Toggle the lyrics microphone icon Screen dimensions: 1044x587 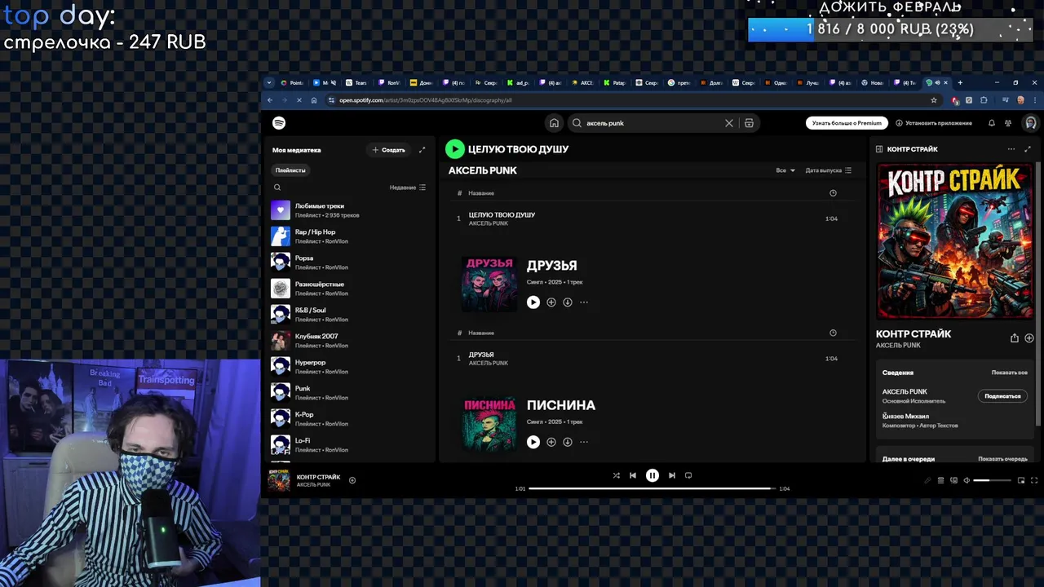(x=927, y=480)
